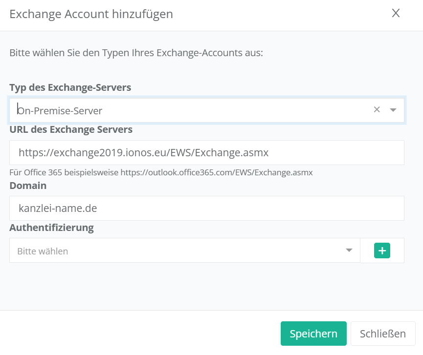Screen dimensions: 423x355
Task: Click the outlook.office365.com example URL text
Action: pos(217,172)
